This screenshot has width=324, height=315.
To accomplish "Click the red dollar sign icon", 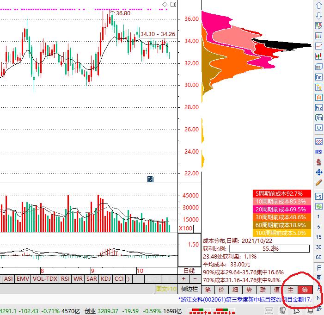I will pyautogui.click(x=318, y=162).
